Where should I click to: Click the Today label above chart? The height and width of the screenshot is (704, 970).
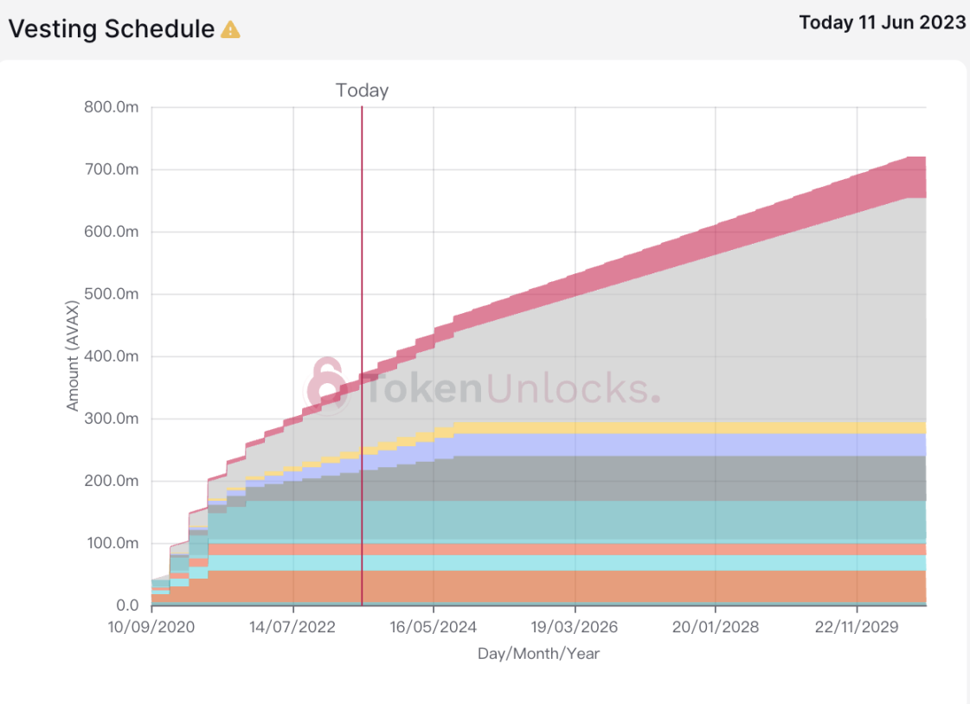point(362,90)
